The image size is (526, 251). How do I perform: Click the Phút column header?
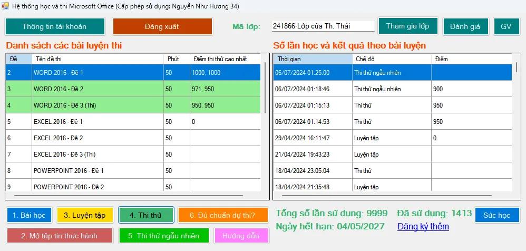(177, 59)
